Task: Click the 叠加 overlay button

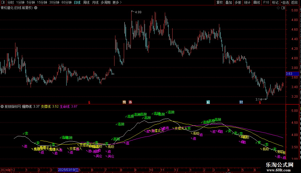Action: click(x=229, y=2)
